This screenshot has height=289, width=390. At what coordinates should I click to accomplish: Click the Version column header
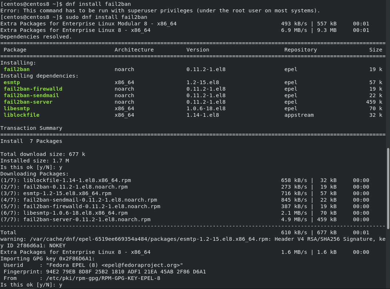coord(198,50)
